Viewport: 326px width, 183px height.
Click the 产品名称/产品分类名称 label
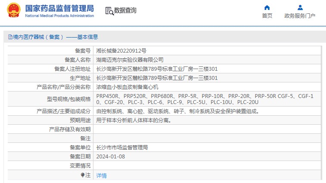click(x=64, y=87)
